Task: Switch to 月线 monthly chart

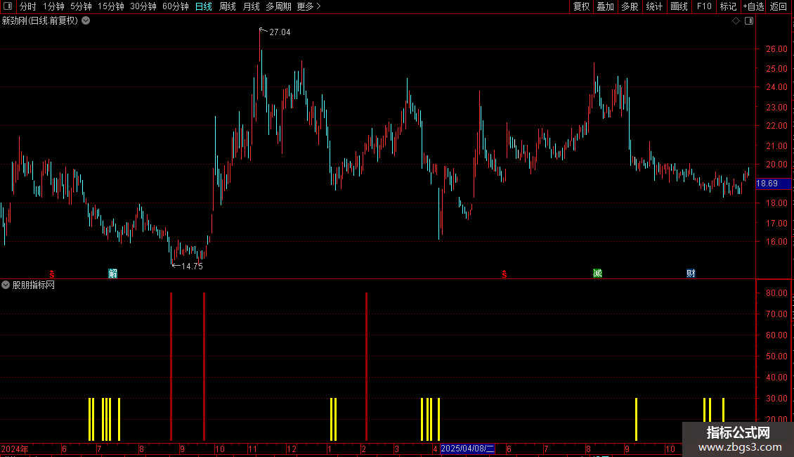Action: pos(251,6)
